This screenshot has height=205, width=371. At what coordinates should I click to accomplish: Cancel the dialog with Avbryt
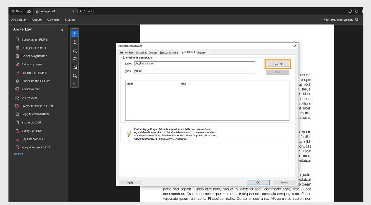click(x=284, y=183)
